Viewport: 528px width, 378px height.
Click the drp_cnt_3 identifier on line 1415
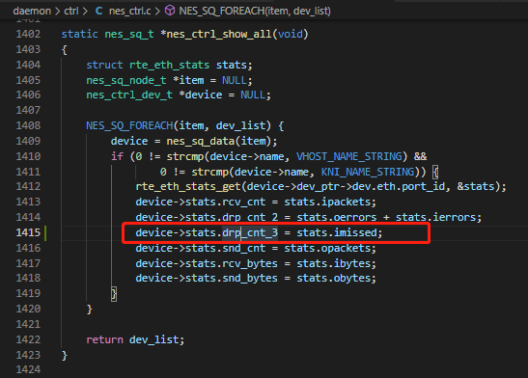(x=250, y=232)
